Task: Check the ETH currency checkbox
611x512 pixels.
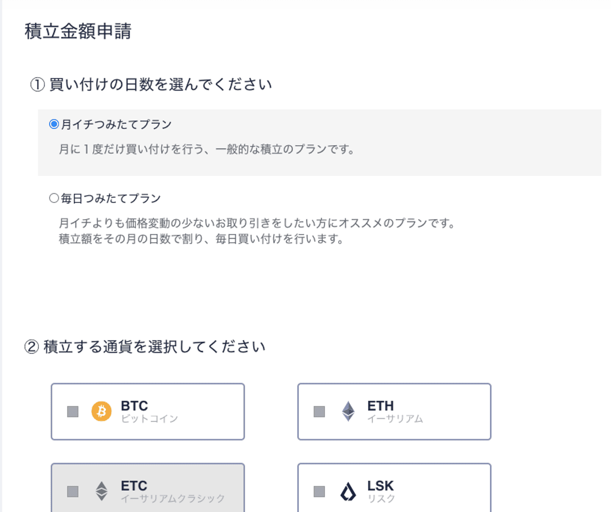Action: [x=320, y=411]
